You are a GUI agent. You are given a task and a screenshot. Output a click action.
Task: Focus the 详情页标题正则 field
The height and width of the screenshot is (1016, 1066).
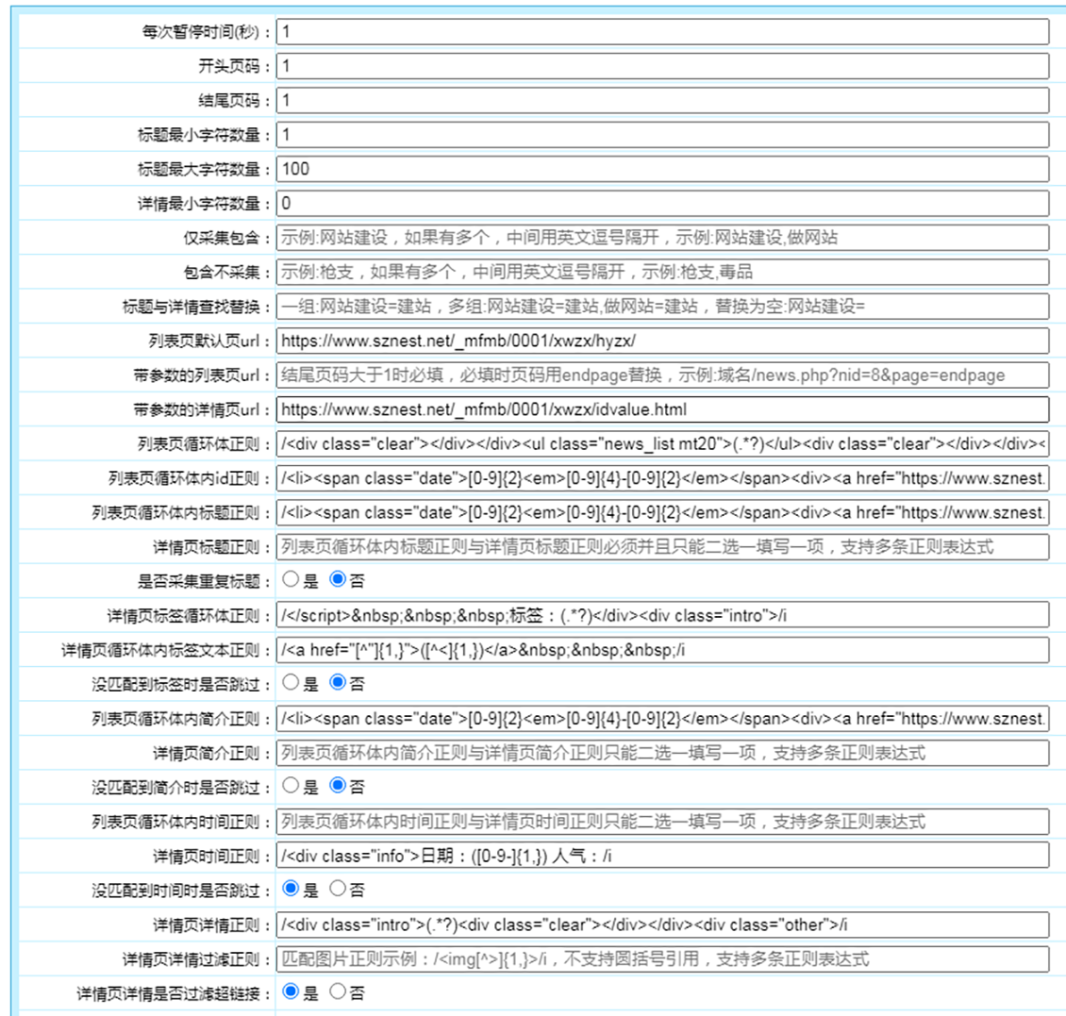[x=661, y=546]
